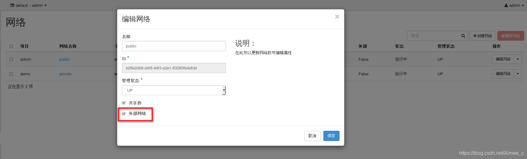527x159 pixels.
Task: Click 编辑网络 in the private row
Action: click(x=503, y=74)
